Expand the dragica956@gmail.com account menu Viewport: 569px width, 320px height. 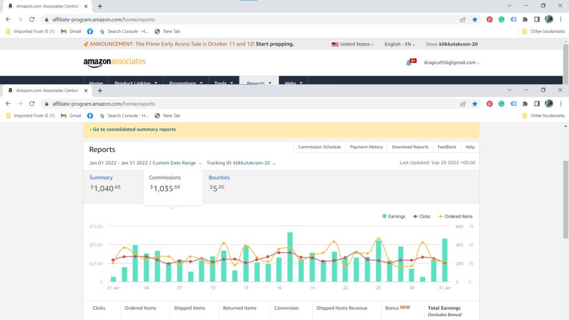coord(451,63)
